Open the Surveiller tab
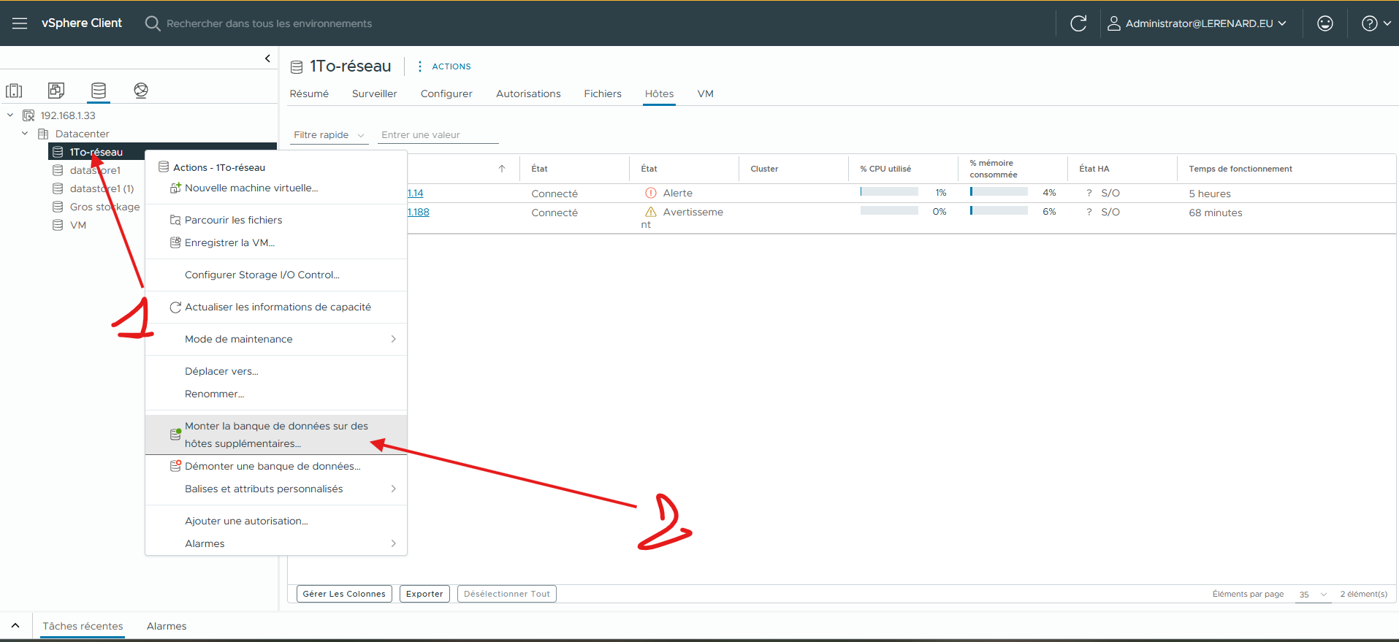 tap(375, 93)
